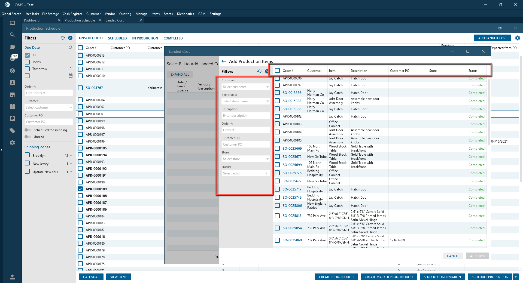Image resolution: width=523 pixels, height=283 pixels.
Task: Switch to the In Production tab
Action: click(145, 38)
